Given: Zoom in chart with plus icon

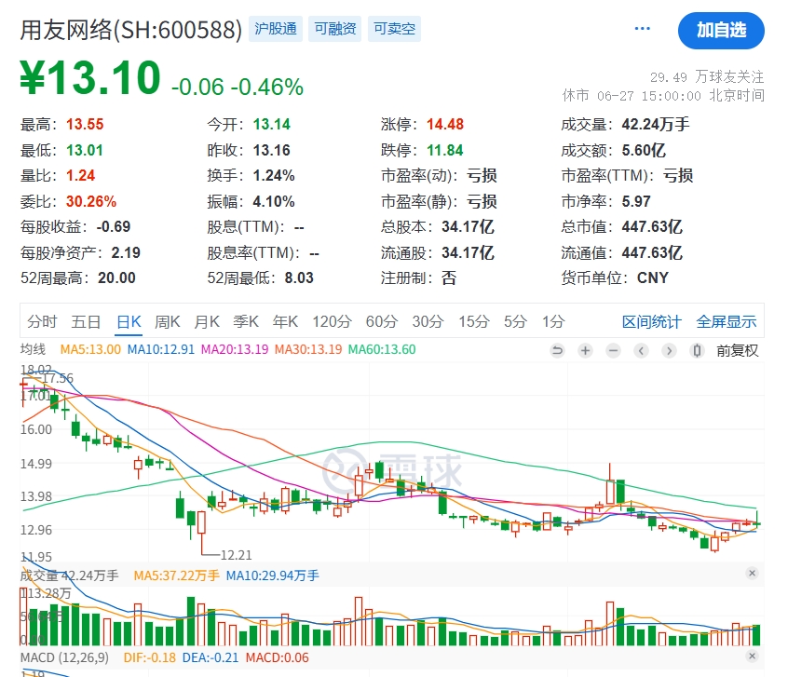Looking at the screenshot, I should (586, 350).
